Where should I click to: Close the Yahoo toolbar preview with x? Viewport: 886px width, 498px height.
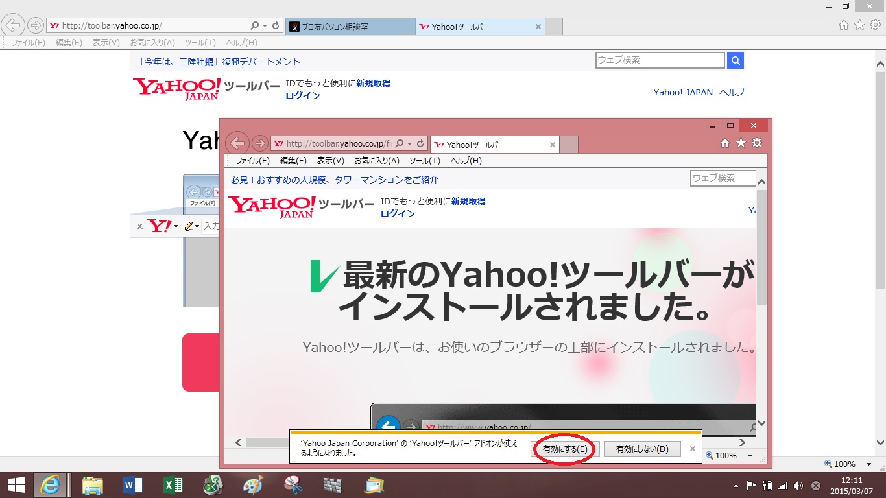[139, 226]
